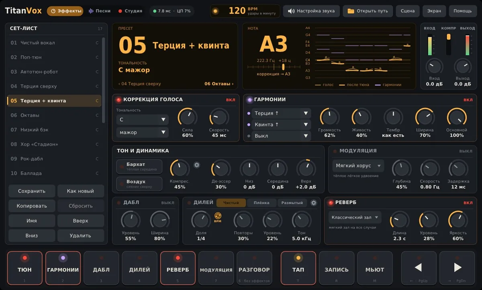This screenshot has height=290, width=482.
Task: Enable the МОДУЛЯЦИЯ section via its ВЫКЛ label
Action: tap(466, 151)
